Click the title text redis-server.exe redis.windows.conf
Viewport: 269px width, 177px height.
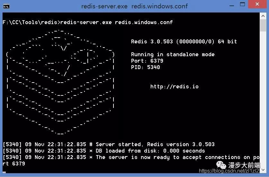[134, 6]
